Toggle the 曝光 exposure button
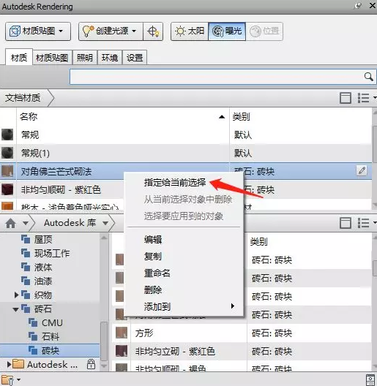Screen dimensions: 377x386 227,31
